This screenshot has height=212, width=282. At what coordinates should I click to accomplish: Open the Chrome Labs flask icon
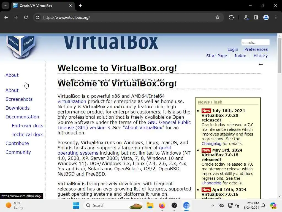(246, 17)
